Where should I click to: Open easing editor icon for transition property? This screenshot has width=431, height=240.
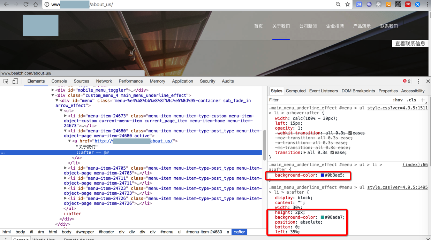(332, 153)
